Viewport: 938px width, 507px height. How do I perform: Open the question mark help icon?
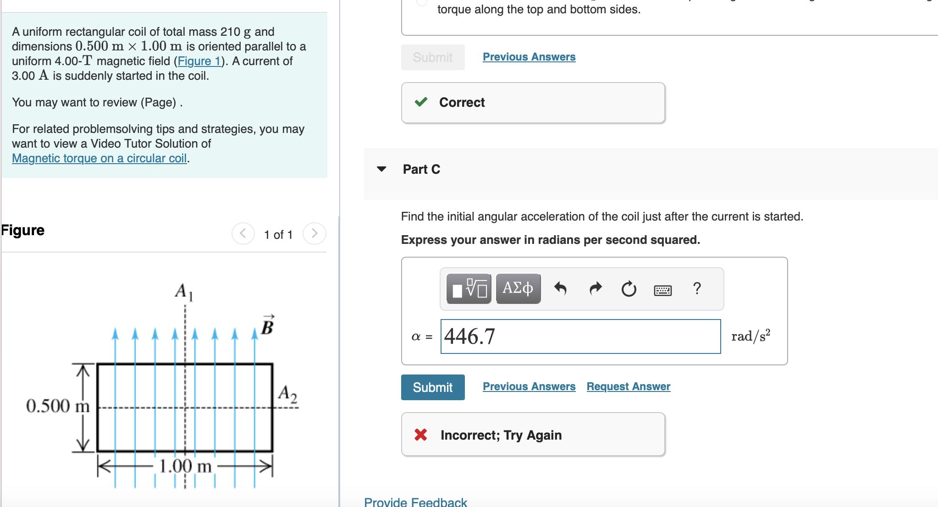pyautogui.click(x=697, y=288)
